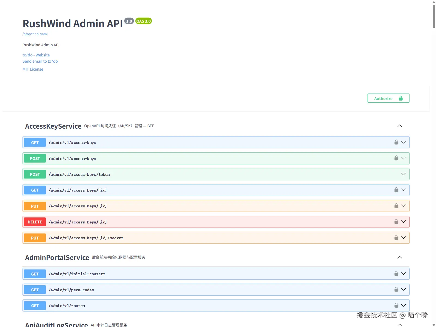Image resolution: width=436 pixels, height=327 pixels.
Task: Expand GET perm-codes chevron
Action: 404,289
